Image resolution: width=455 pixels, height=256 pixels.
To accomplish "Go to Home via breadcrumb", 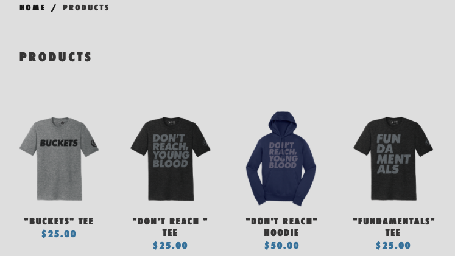I will pos(32,8).
